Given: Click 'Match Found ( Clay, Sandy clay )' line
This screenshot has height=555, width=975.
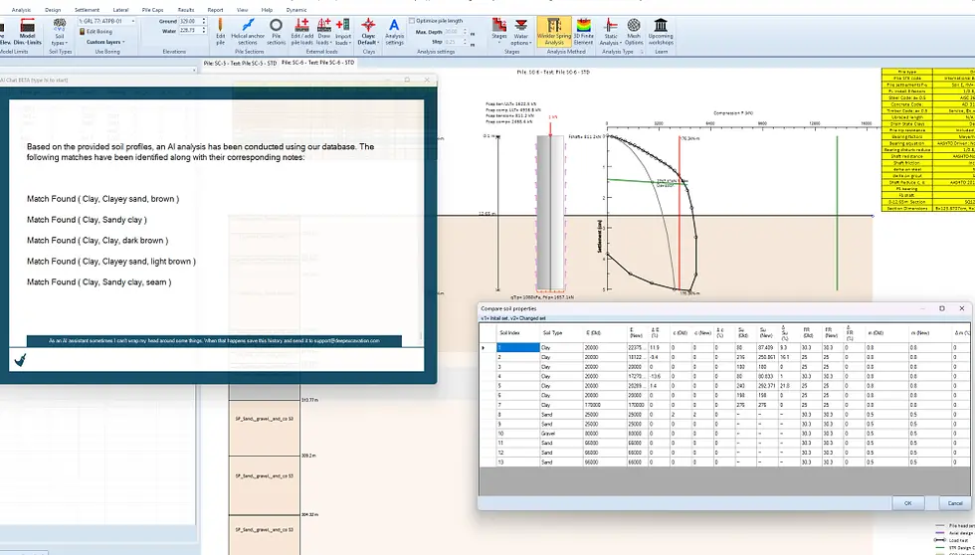Looking at the screenshot, I should (x=88, y=220).
